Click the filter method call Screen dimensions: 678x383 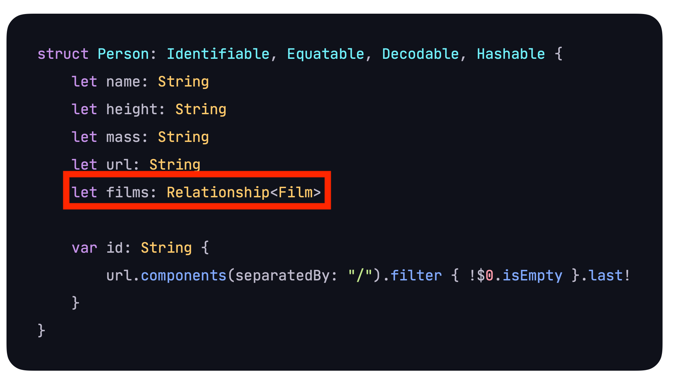pos(416,276)
